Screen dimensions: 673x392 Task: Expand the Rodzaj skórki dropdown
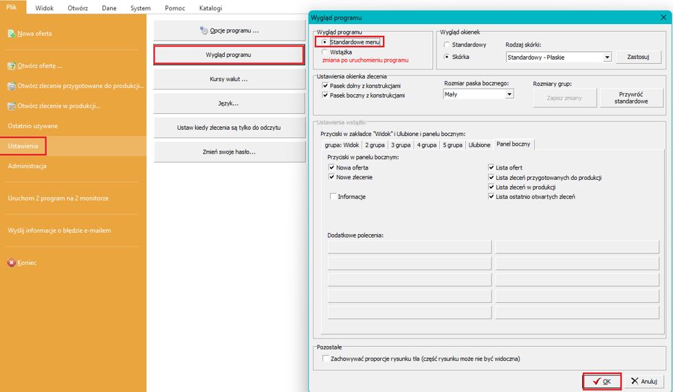[x=607, y=58]
